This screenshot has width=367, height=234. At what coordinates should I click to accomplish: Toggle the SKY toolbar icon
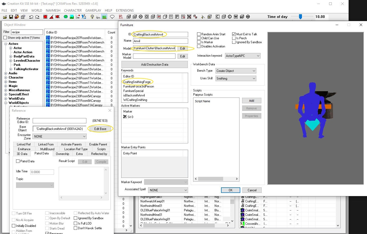coord(98,17)
